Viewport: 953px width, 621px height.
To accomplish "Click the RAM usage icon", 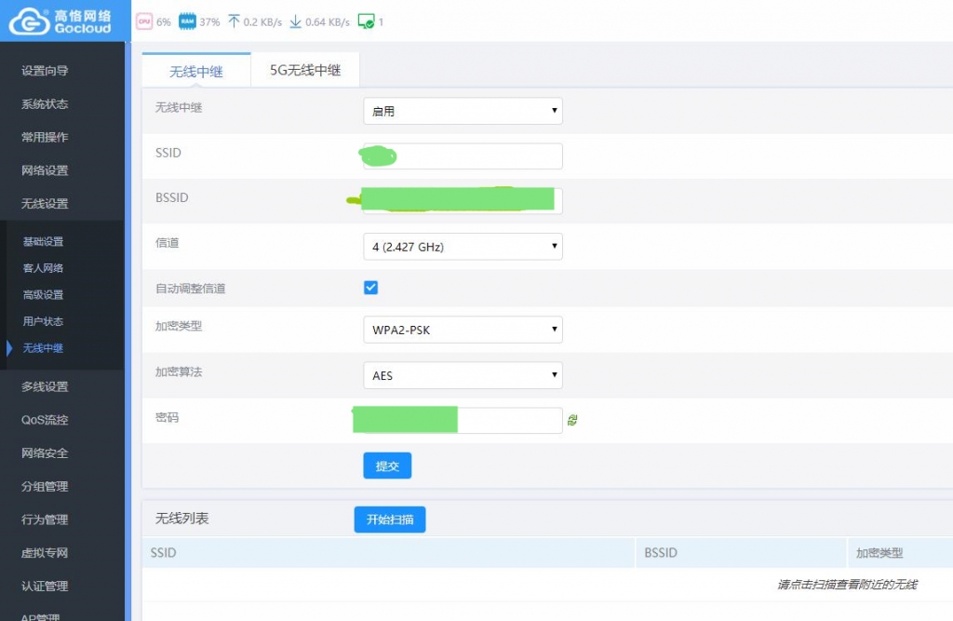I will (187, 21).
